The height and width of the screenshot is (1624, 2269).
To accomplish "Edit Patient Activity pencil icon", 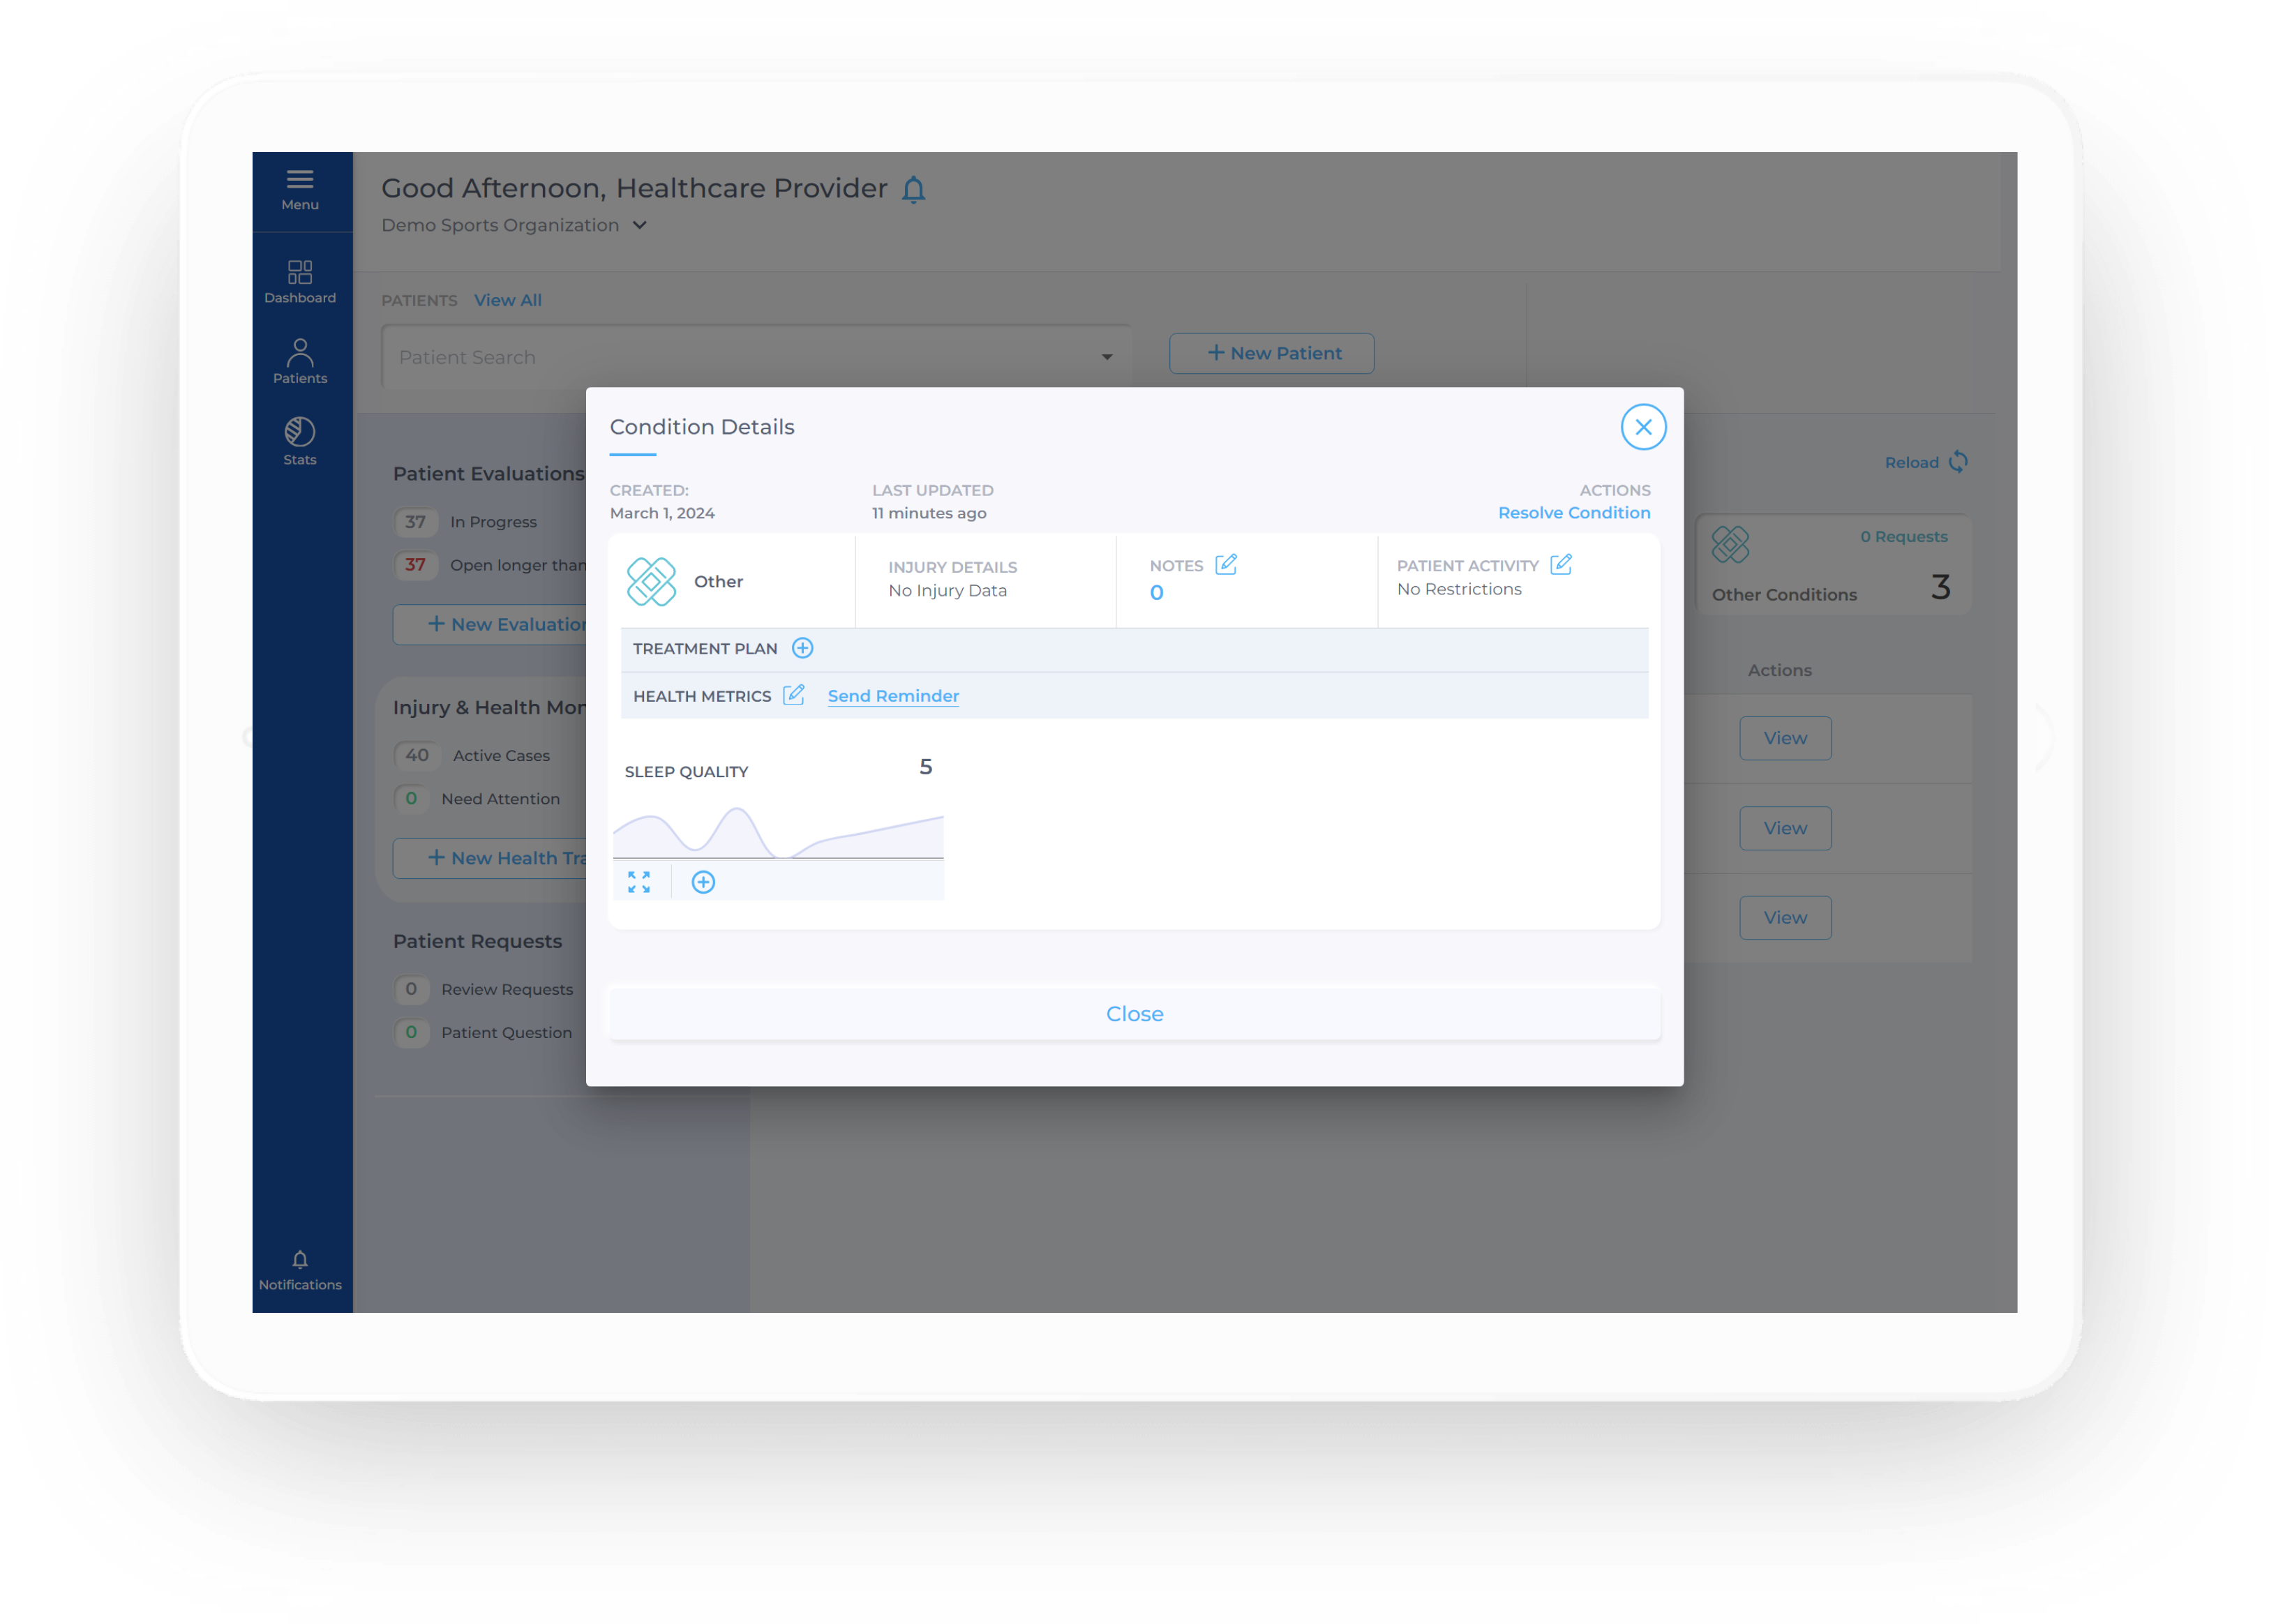I will [x=1560, y=565].
